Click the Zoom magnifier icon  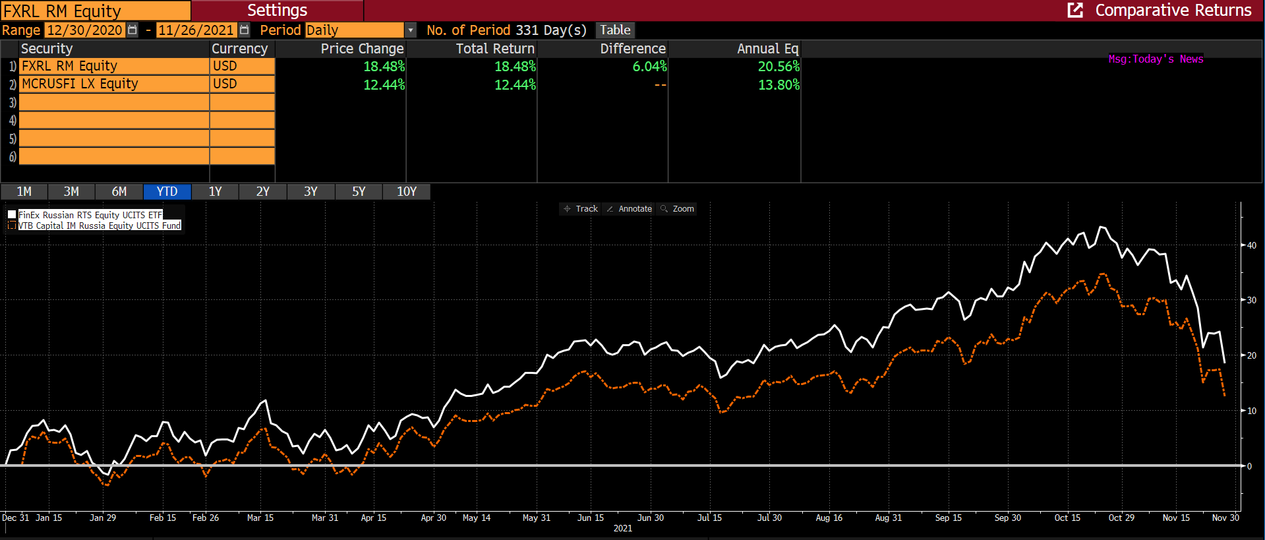pos(664,209)
